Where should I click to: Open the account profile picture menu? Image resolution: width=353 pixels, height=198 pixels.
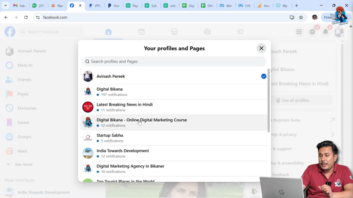coord(339,32)
